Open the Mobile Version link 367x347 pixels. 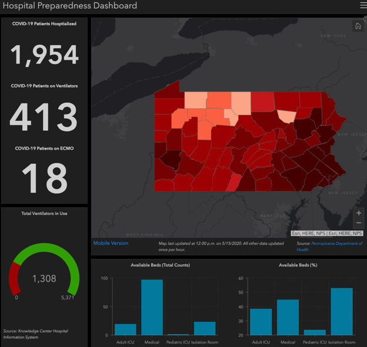click(x=111, y=243)
